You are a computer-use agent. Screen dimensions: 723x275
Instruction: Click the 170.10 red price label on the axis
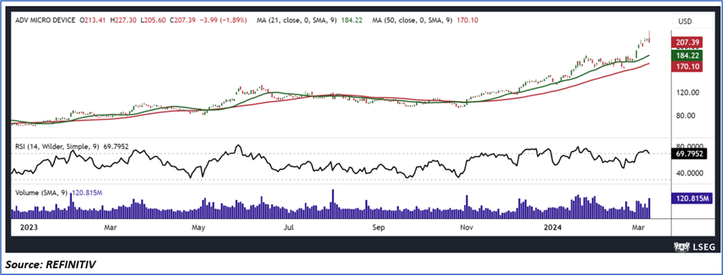(x=689, y=66)
